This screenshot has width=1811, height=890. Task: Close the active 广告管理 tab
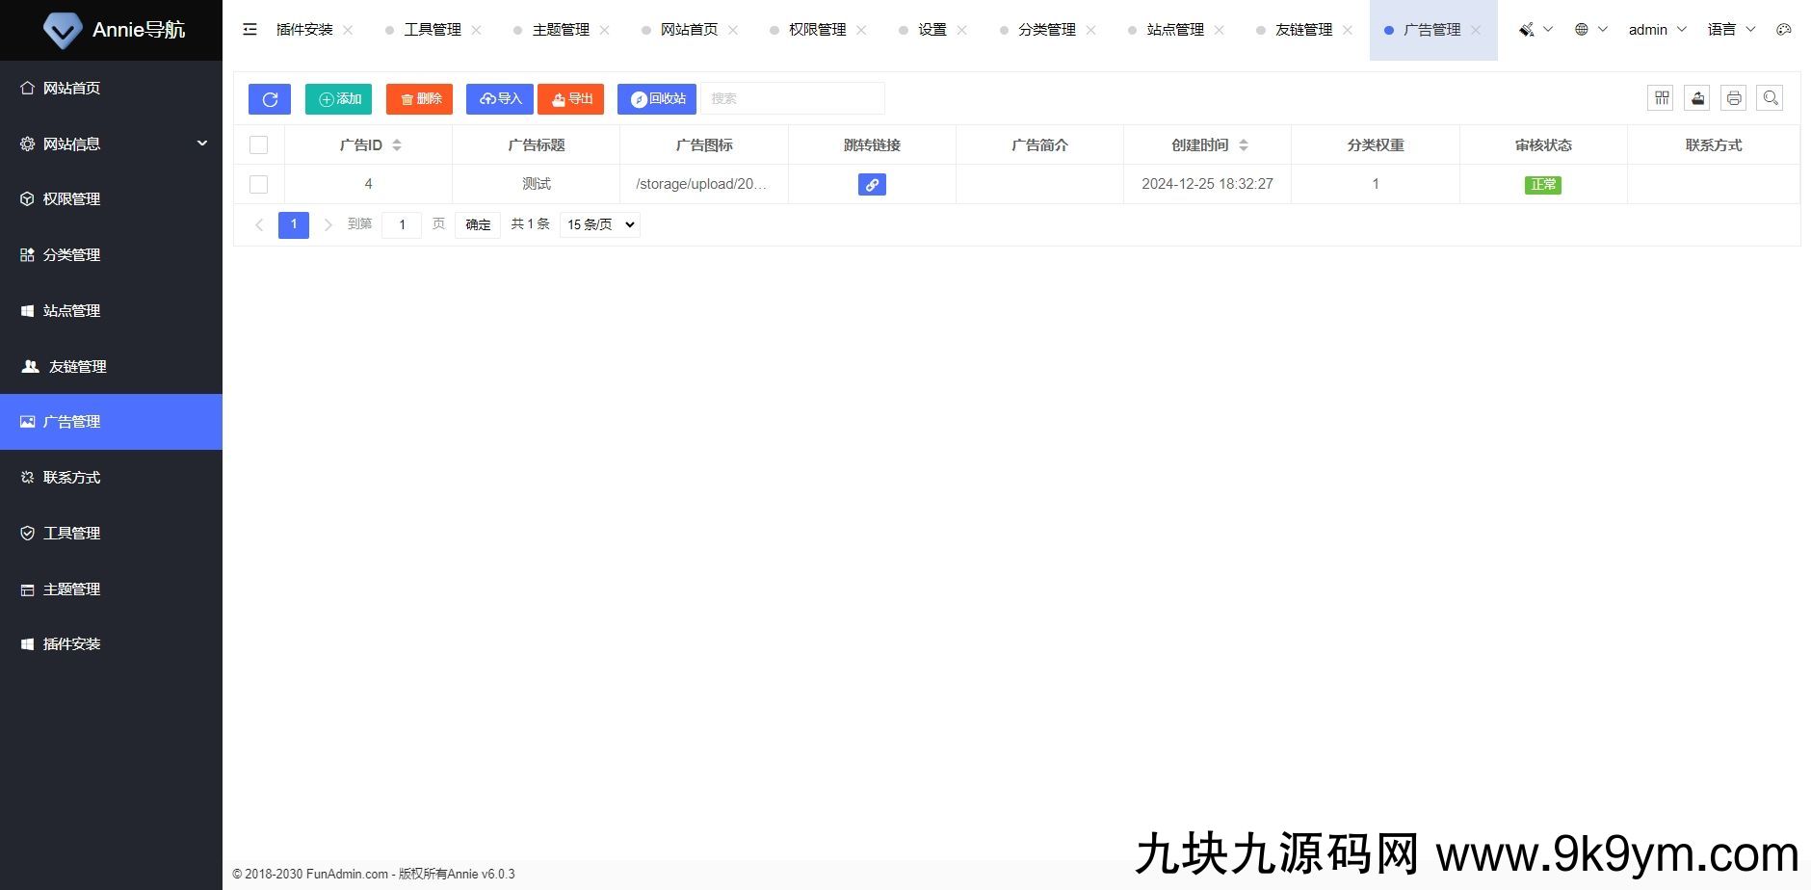pyautogui.click(x=1476, y=30)
